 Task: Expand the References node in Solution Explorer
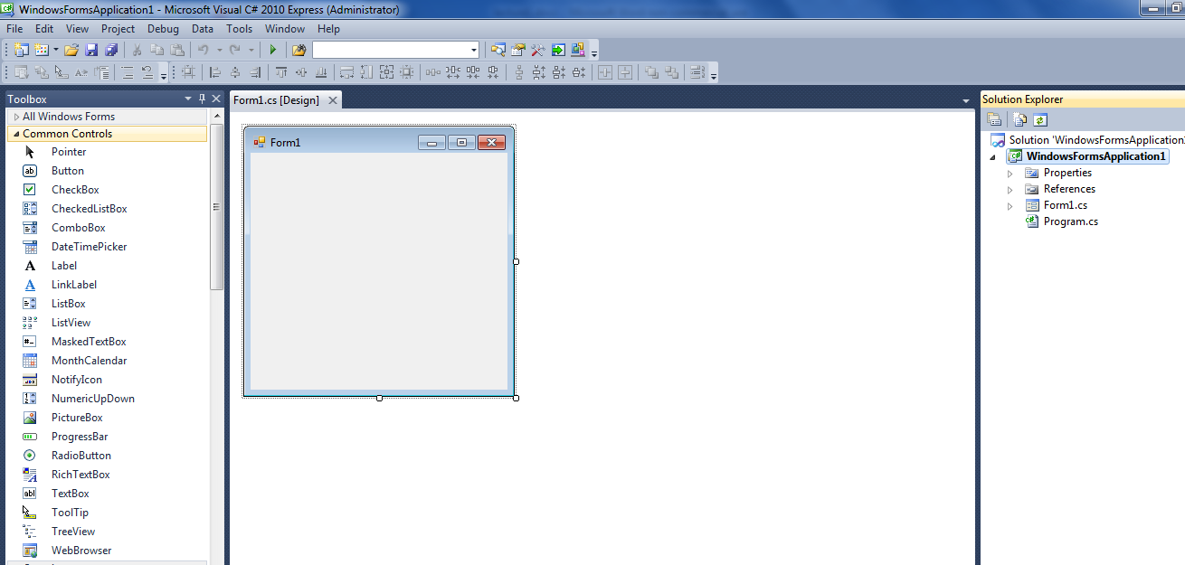1010,189
